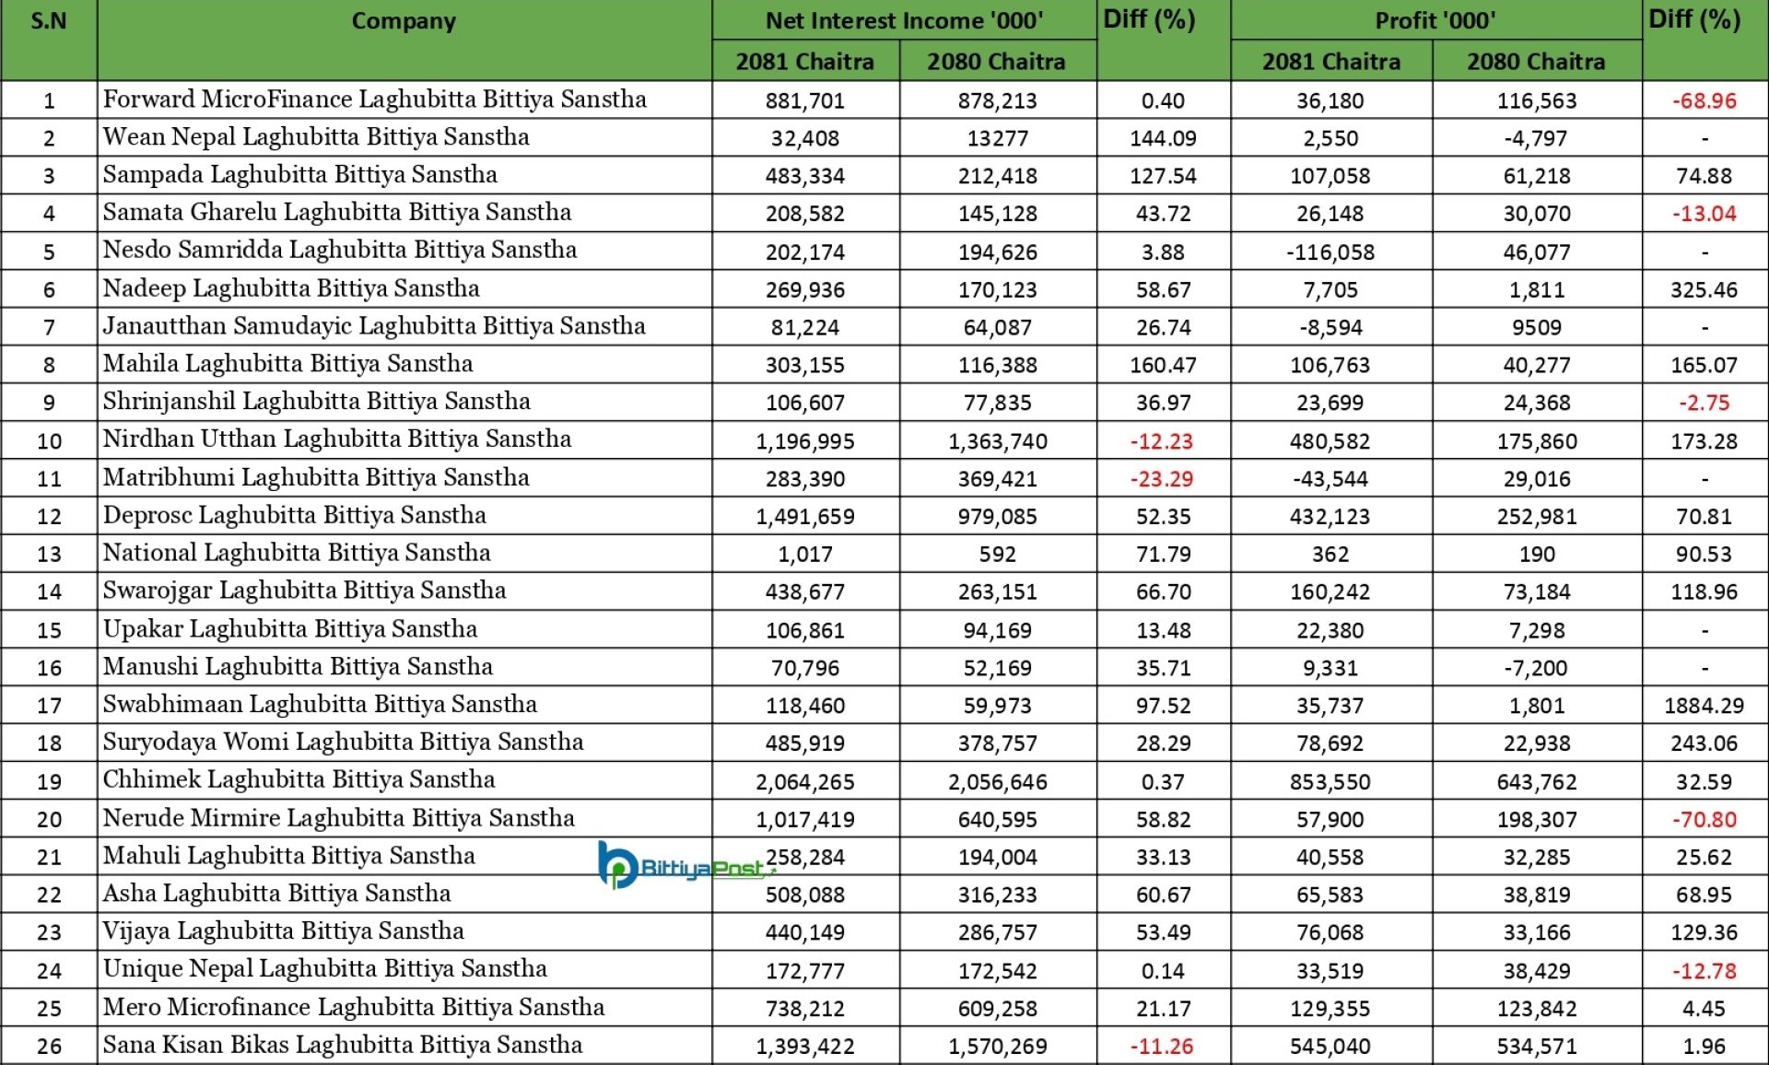Select Chhimek Laghubitta Bittiya Sanstha row name
Screen dimensions: 1769x1065
299,779
